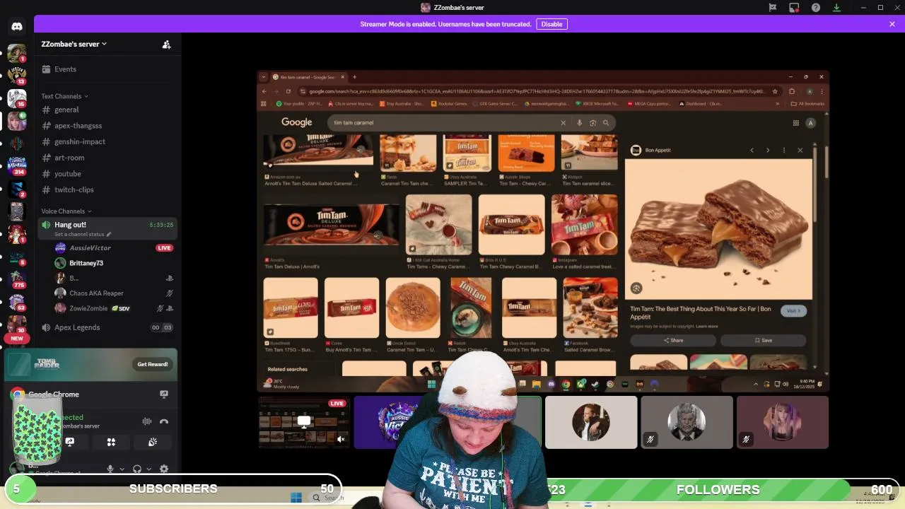Toggle headphone deafen in user panel
The height and width of the screenshot is (509, 905).
(137, 469)
